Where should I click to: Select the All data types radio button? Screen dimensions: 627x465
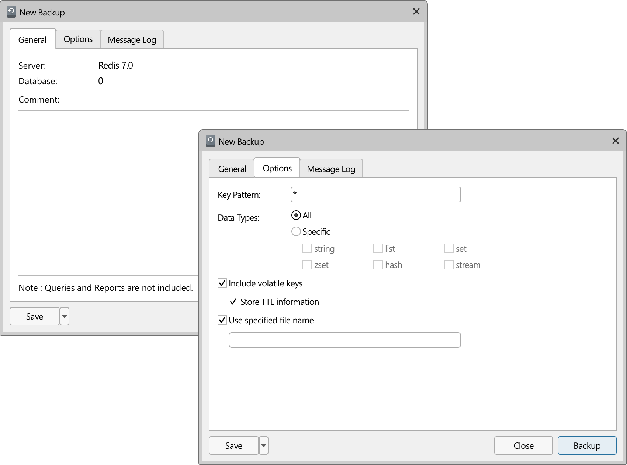coord(296,215)
